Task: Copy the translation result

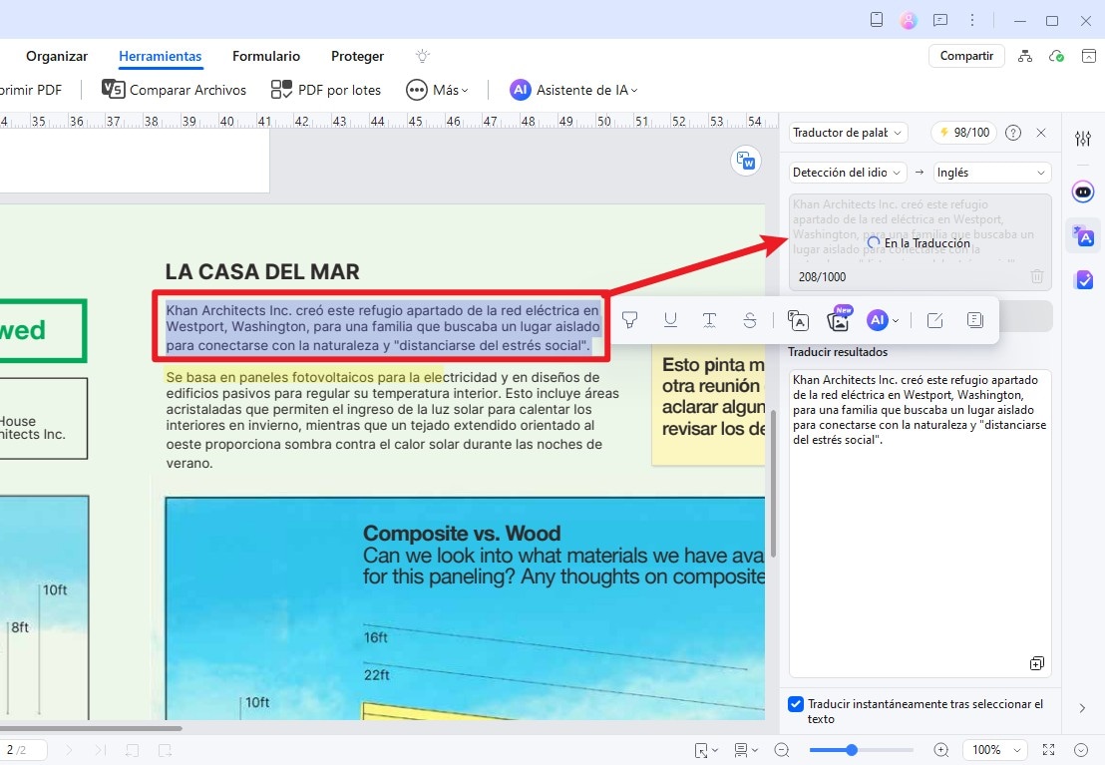Action: [1036, 662]
